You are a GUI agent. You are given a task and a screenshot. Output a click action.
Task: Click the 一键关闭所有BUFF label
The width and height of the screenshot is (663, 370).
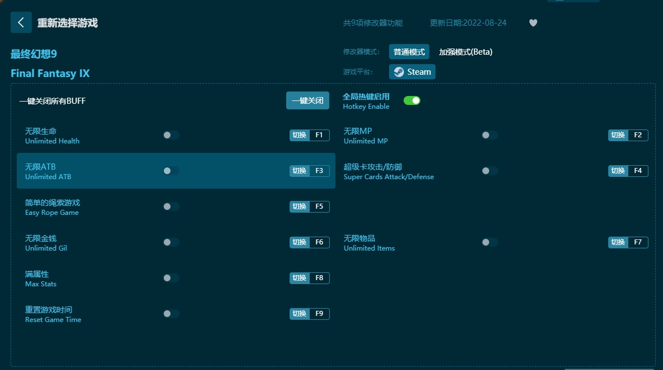point(53,101)
